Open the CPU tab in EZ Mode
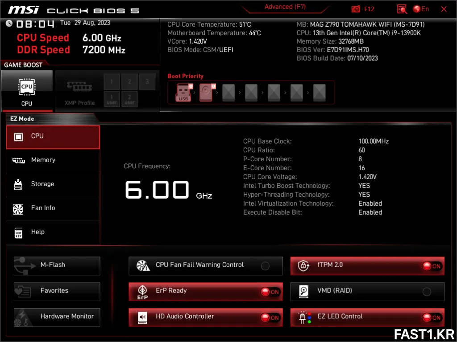Viewport: 457px width, 342px height. tap(53, 137)
